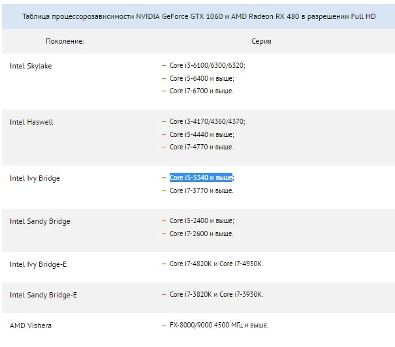Click the Core i7-2600 и выше entry

point(201,234)
